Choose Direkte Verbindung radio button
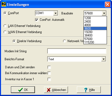 coord(14,41)
